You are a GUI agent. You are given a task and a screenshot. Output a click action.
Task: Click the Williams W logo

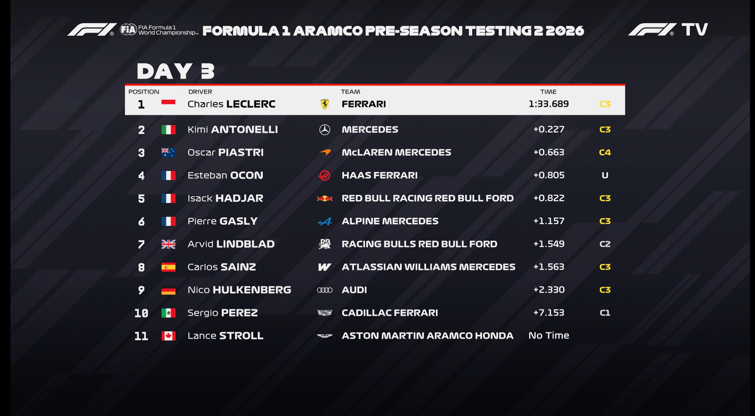(x=325, y=267)
